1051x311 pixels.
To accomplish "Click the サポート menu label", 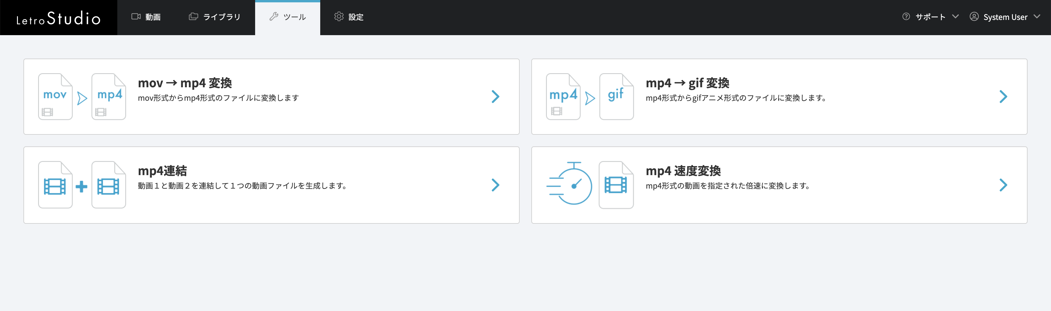I will 931,17.
